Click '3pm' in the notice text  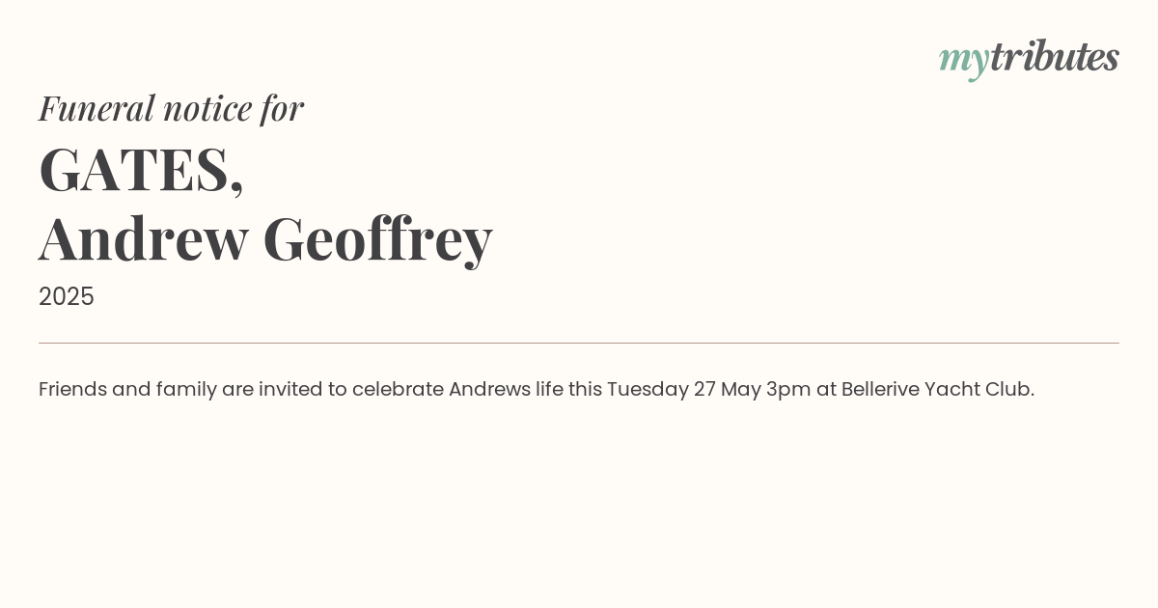coord(788,391)
